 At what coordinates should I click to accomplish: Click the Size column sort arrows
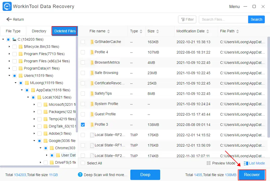(x=158, y=31)
